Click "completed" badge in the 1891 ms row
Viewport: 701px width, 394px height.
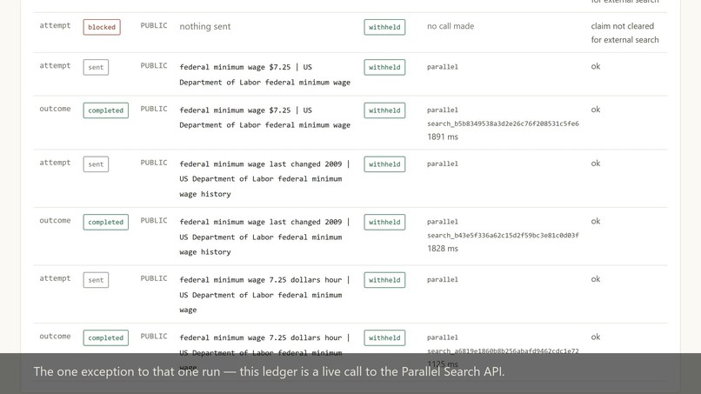[105, 110]
